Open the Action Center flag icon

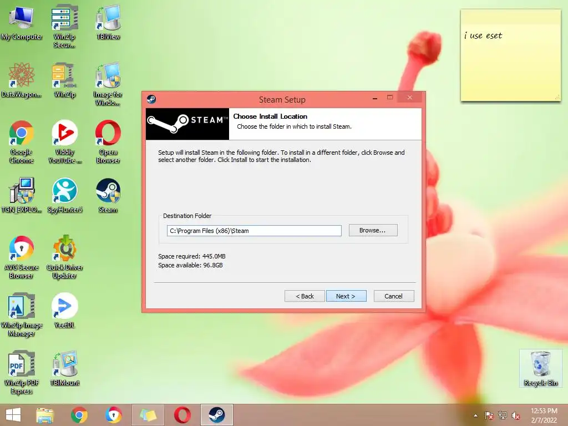tap(489, 415)
